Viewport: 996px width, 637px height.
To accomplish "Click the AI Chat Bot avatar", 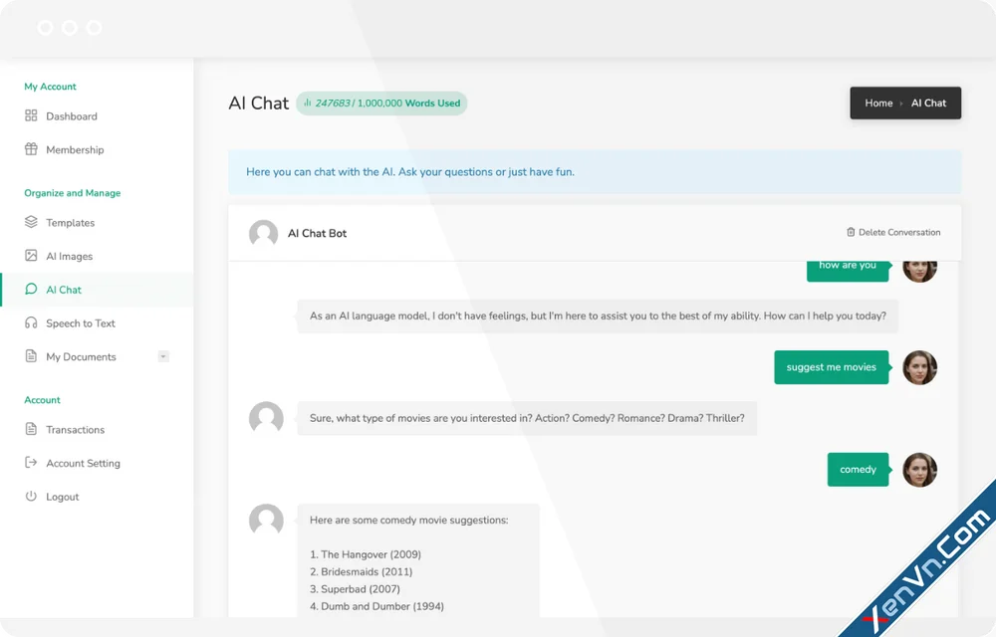I will click(x=263, y=232).
